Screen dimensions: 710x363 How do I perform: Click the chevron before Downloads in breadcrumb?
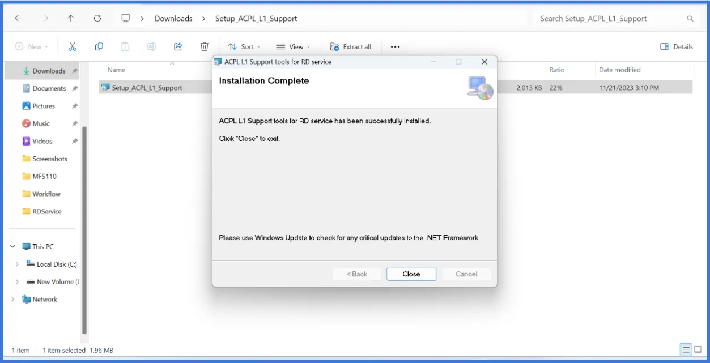click(x=142, y=19)
